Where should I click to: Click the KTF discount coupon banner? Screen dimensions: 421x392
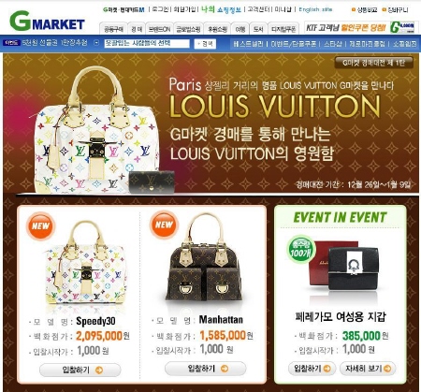tap(361, 28)
